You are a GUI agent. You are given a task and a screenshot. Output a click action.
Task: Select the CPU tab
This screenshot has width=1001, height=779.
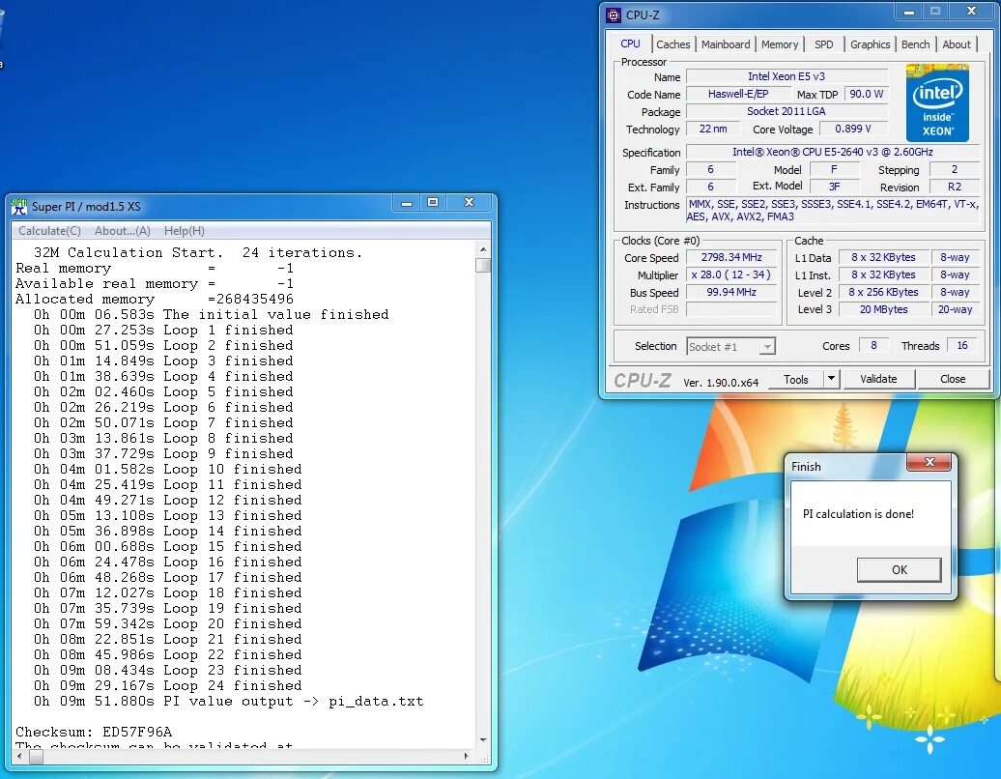pos(630,43)
